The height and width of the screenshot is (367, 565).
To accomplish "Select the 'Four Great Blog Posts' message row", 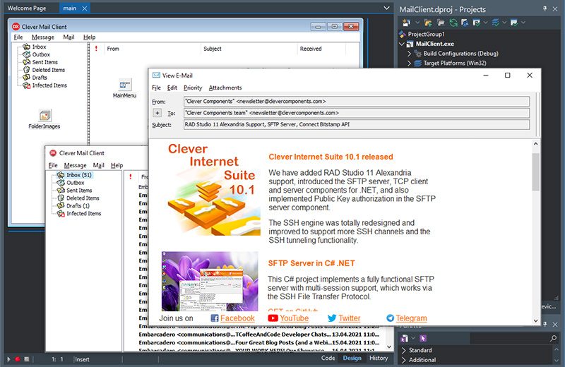I will pyautogui.click(x=259, y=343).
